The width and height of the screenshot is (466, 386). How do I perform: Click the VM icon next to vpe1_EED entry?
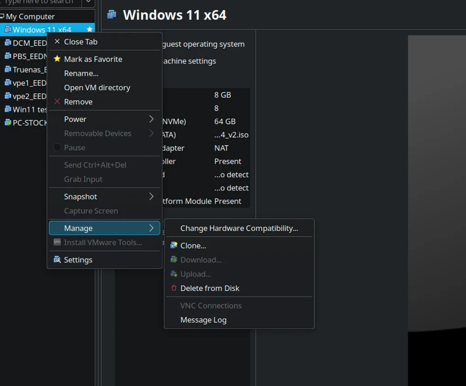point(8,83)
